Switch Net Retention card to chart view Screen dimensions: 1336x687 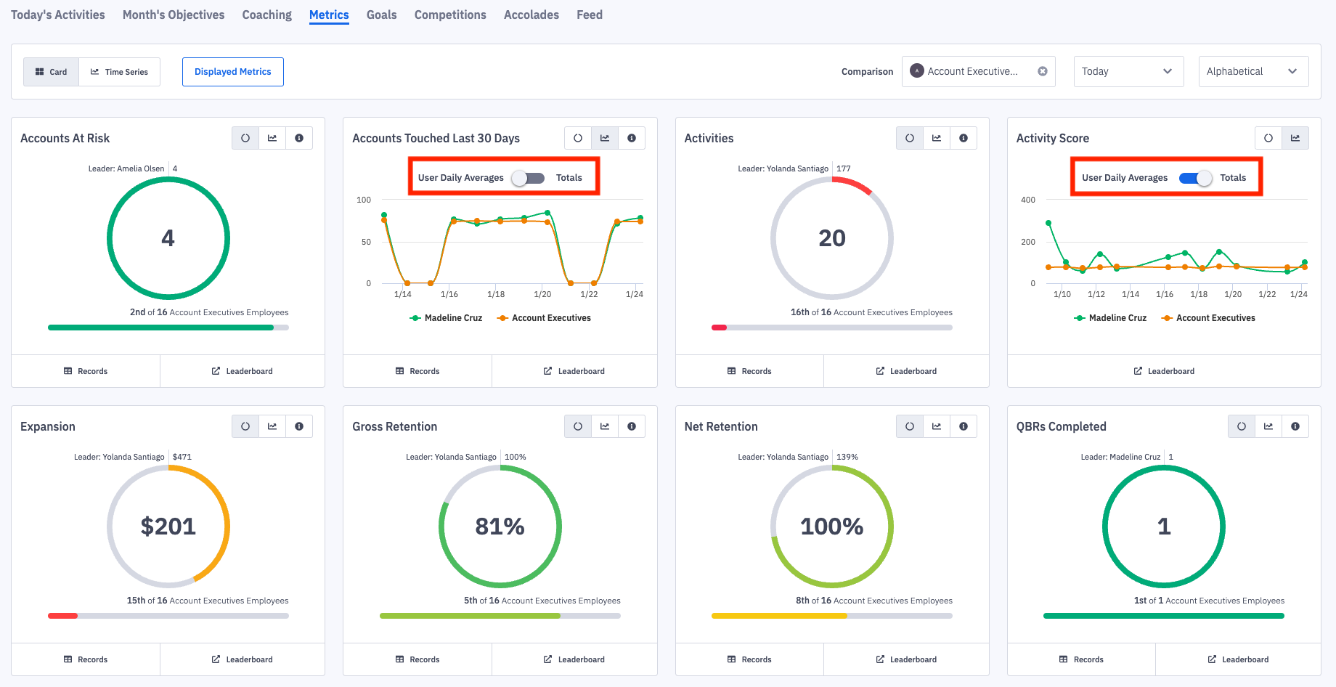point(937,426)
